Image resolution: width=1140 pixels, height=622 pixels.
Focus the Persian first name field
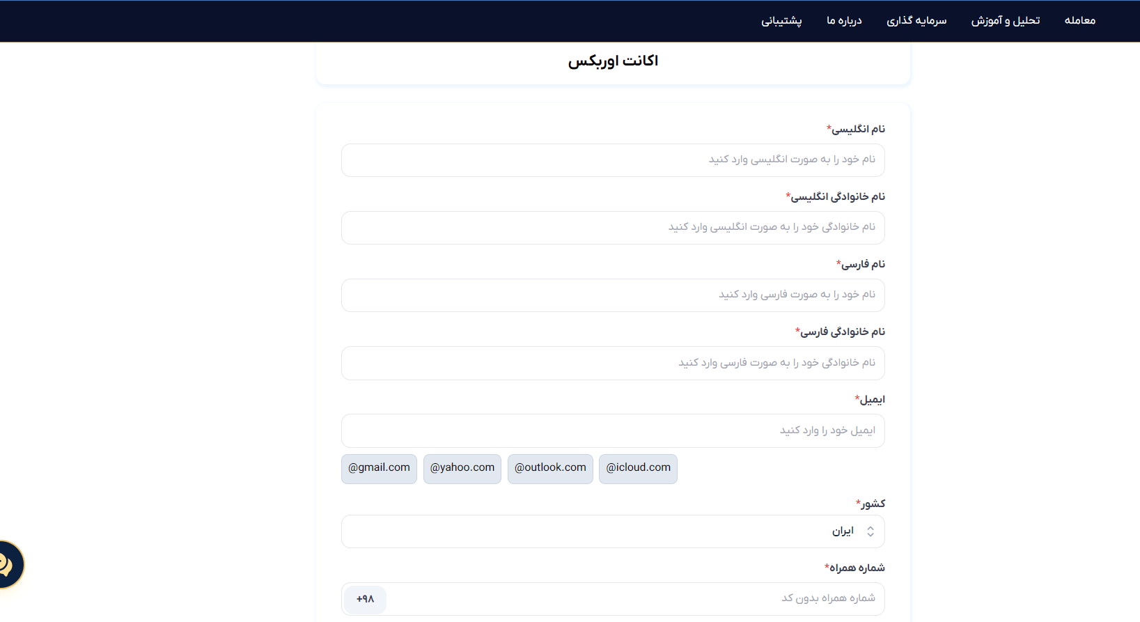pyautogui.click(x=613, y=295)
